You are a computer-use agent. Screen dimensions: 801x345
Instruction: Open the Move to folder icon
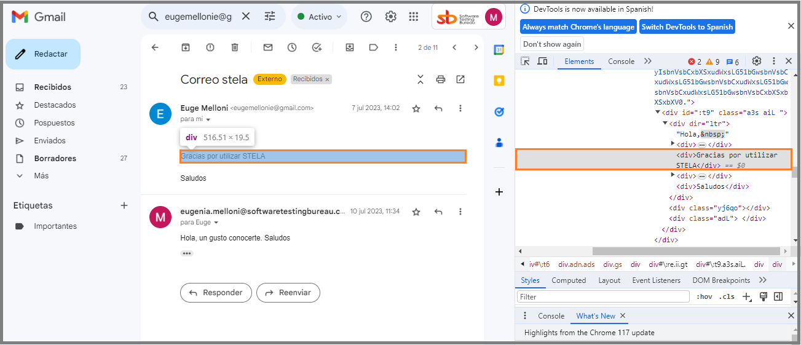(350, 47)
